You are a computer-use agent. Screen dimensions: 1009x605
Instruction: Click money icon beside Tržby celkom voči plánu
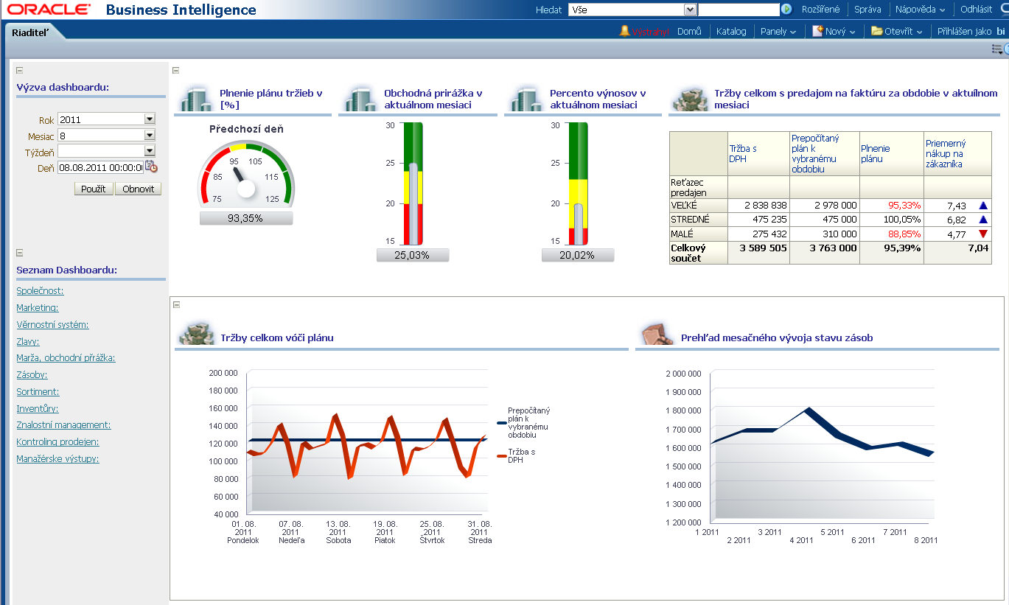pos(196,335)
